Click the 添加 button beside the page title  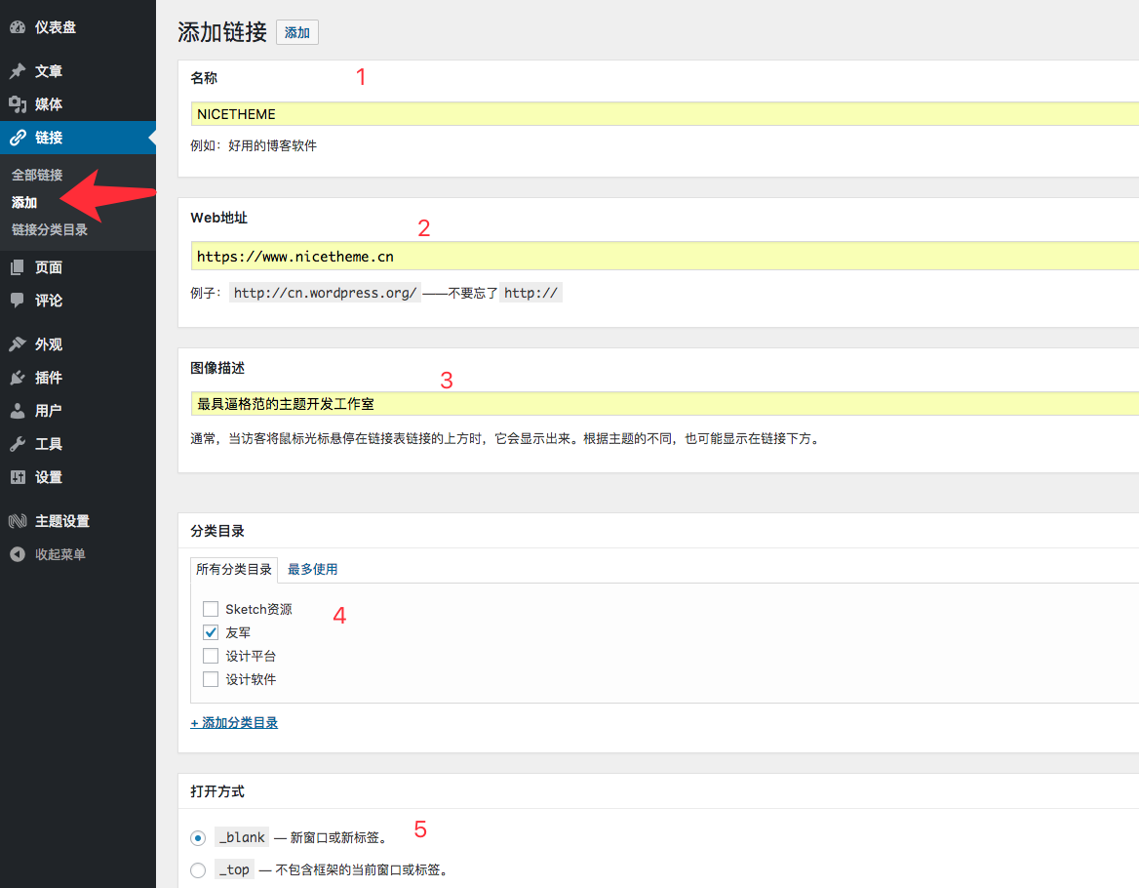pyautogui.click(x=297, y=33)
